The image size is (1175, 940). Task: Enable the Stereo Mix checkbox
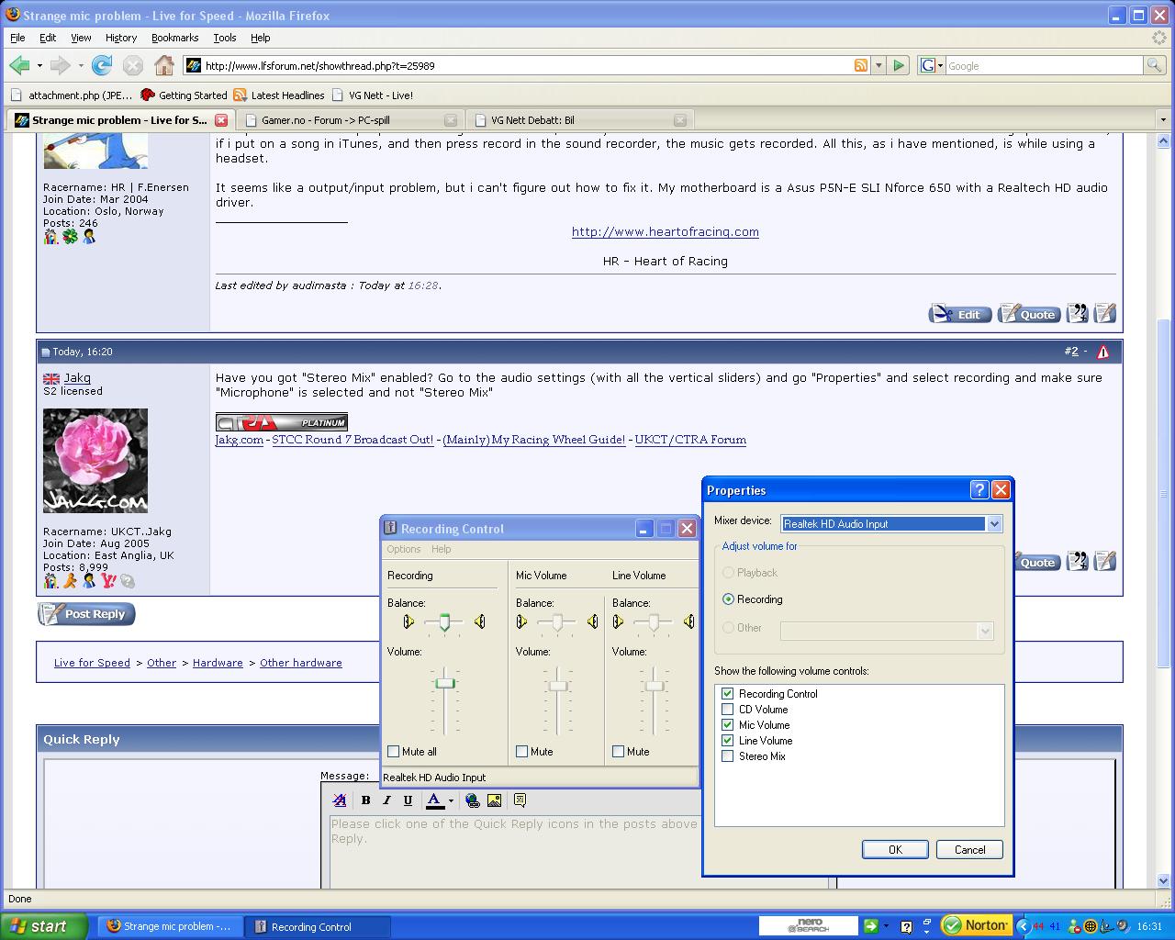click(728, 756)
